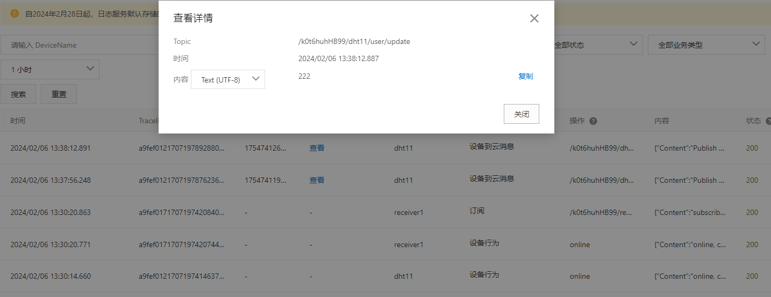The height and width of the screenshot is (297, 771).
Task: Click timestamp 2024/02/06 13:37:56.248
Action: click(x=51, y=180)
